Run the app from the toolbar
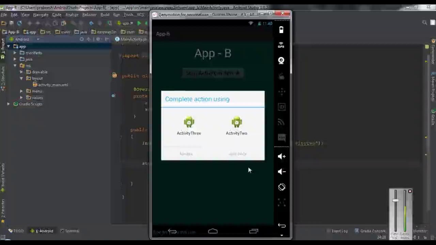The height and width of the screenshot is (245, 436). coord(139,23)
